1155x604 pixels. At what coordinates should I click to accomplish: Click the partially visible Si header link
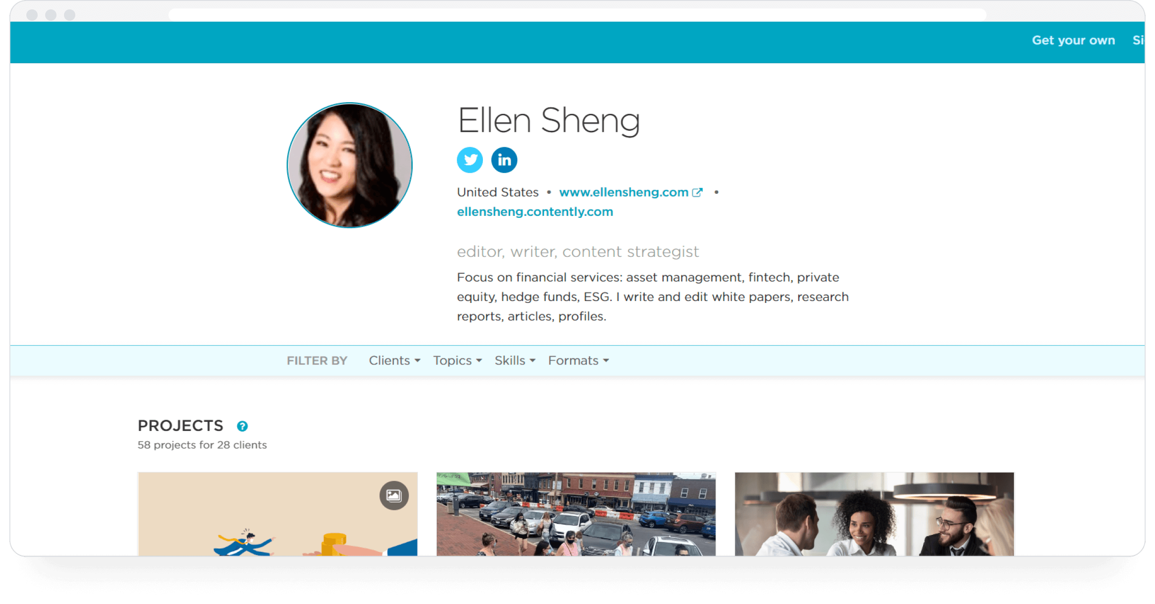tap(1138, 40)
